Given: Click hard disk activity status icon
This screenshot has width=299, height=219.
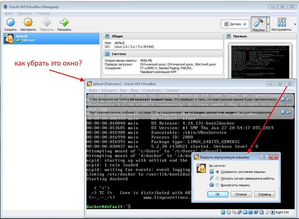Looking at the screenshot, I should pos(223,212).
